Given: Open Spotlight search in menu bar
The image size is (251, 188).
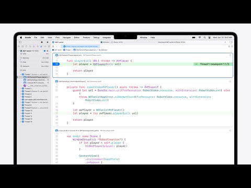Looking at the screenshot, I should 204,38.
